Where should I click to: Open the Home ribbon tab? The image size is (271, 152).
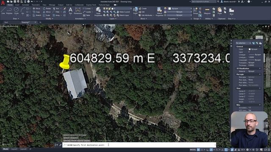[x=10, y=5]
